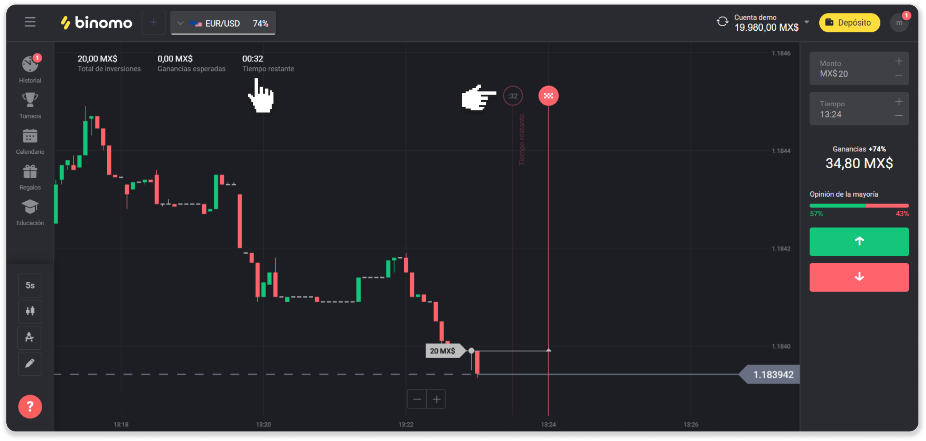Place an up trade green button
The width and height of the screenshot is (926, 441).
[859, 242]
